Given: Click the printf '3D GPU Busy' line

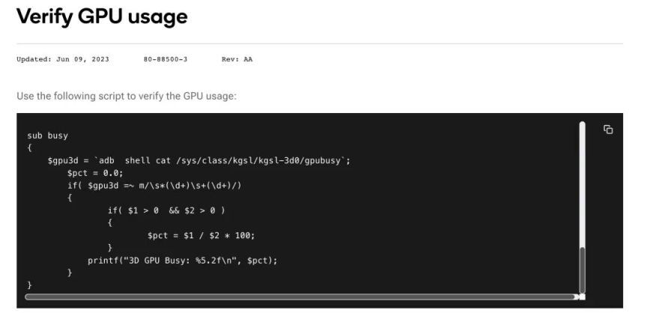Looking at the screenshot, I should pos(183,261).
